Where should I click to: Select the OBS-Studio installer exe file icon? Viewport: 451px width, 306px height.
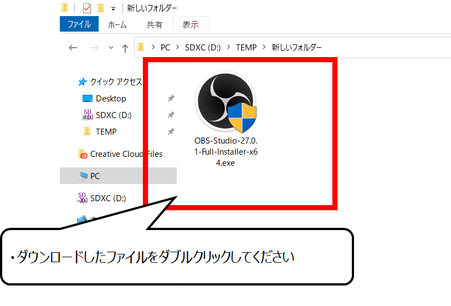click(x=226, y=102)
